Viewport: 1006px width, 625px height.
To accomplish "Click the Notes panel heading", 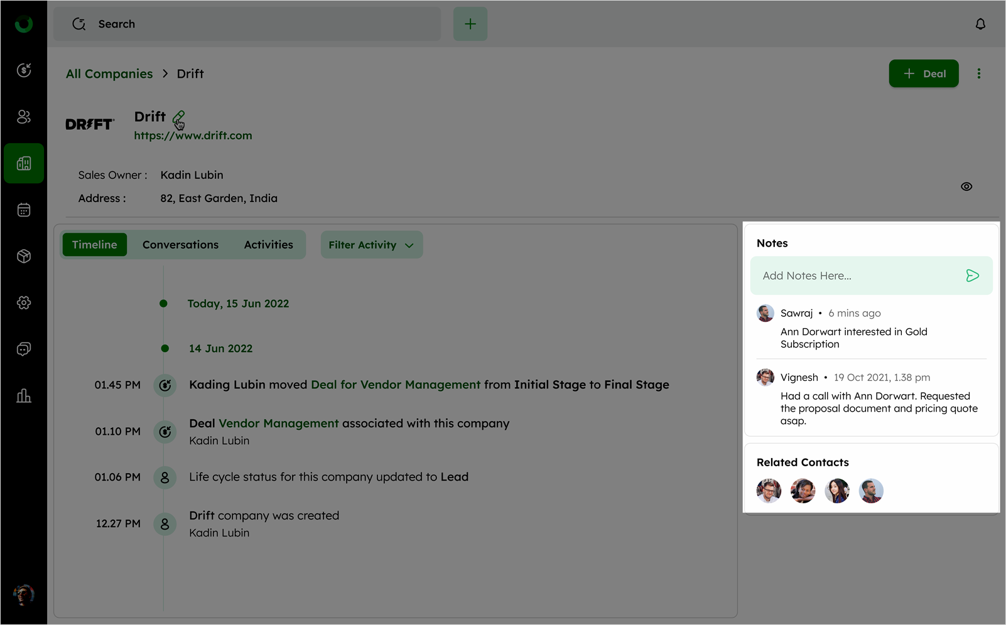I will coord(772,243).
